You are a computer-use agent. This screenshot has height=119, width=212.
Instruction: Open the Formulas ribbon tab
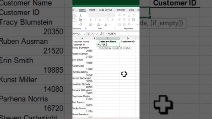point(120,10)
